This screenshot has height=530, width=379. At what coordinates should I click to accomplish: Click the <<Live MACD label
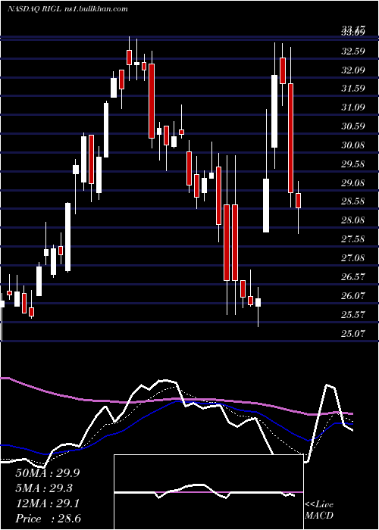(319, 510)
